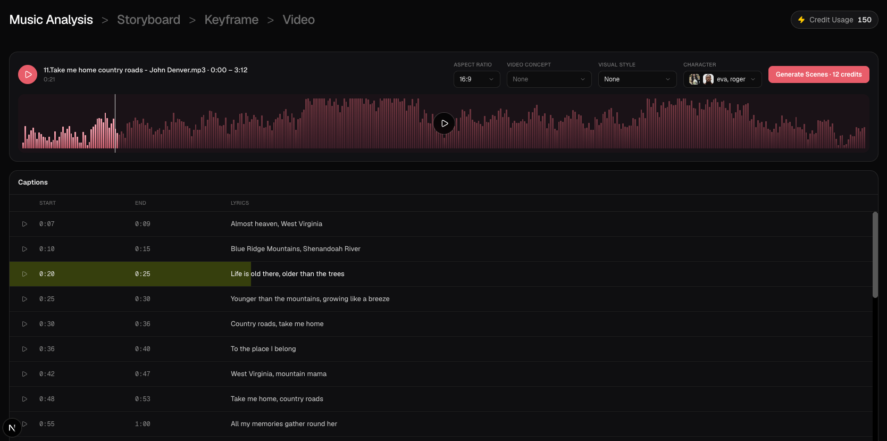Click the START column header
The width and height of the screenshot is (887, 441).
click(x=47, y=203)
